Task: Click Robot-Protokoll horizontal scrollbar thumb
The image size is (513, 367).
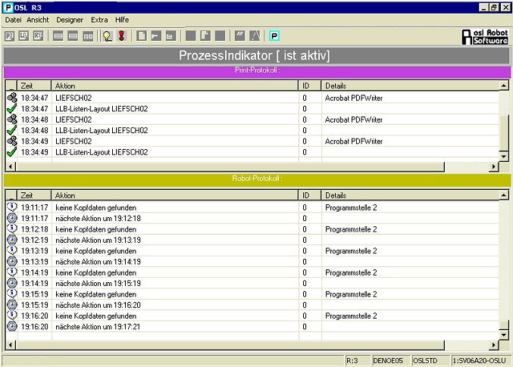Action: 230,345
